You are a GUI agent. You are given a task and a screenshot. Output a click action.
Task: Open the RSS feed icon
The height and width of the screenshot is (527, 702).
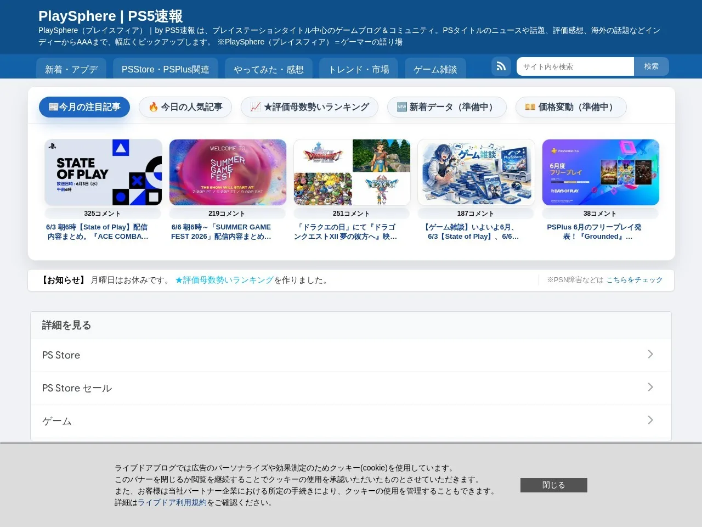pos(501,66)
